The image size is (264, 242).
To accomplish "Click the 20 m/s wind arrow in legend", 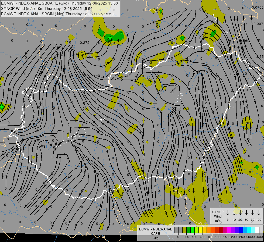I will 240,212.
